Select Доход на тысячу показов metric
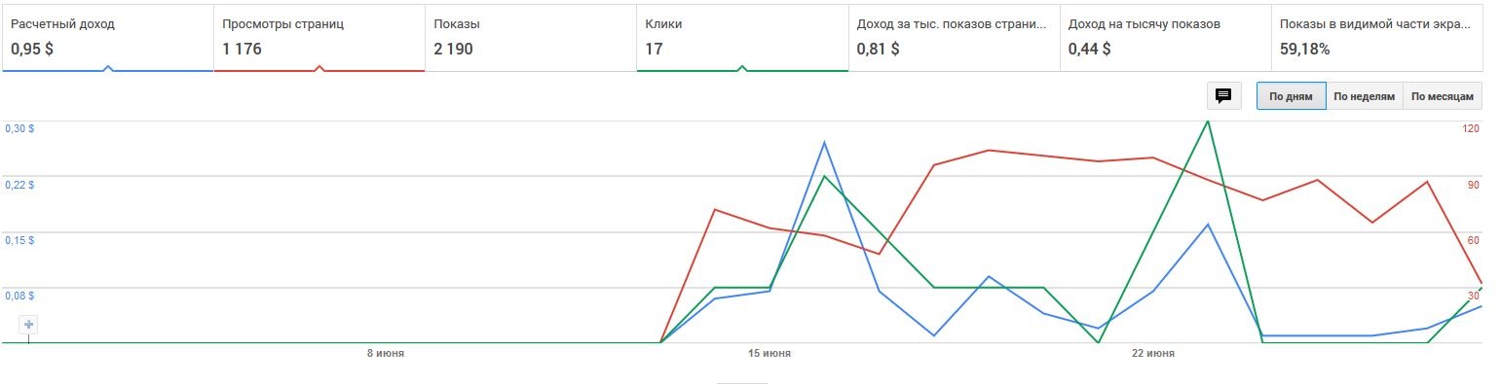This screenshot has height=384, width=1501. pyautogui.click(x=1166, y=37)
